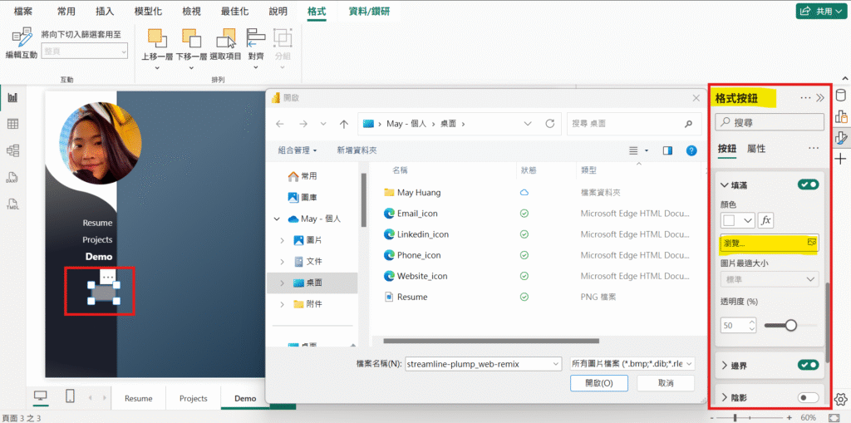Screen dimensions: 851x423
Task: Click the Cancel (取消) button in dialog
Action: coord(665,383)
